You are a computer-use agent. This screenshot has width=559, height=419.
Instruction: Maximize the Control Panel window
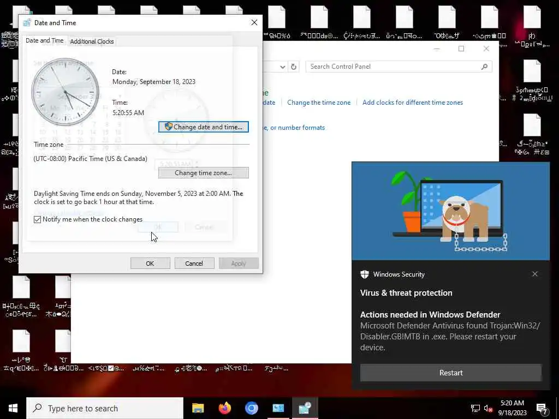click(461, 49)
